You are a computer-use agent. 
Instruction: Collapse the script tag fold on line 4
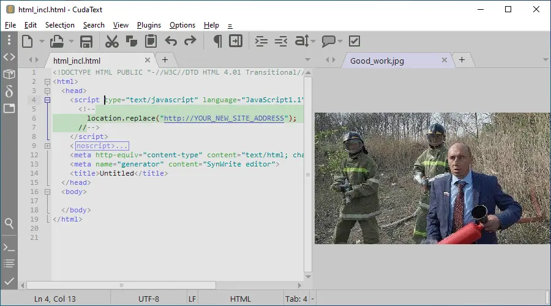47,100
